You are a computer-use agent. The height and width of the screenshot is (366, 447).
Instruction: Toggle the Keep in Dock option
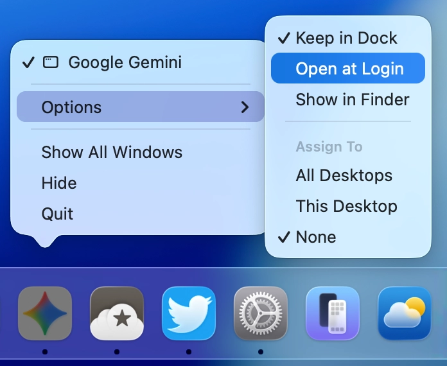click(346, 38)
